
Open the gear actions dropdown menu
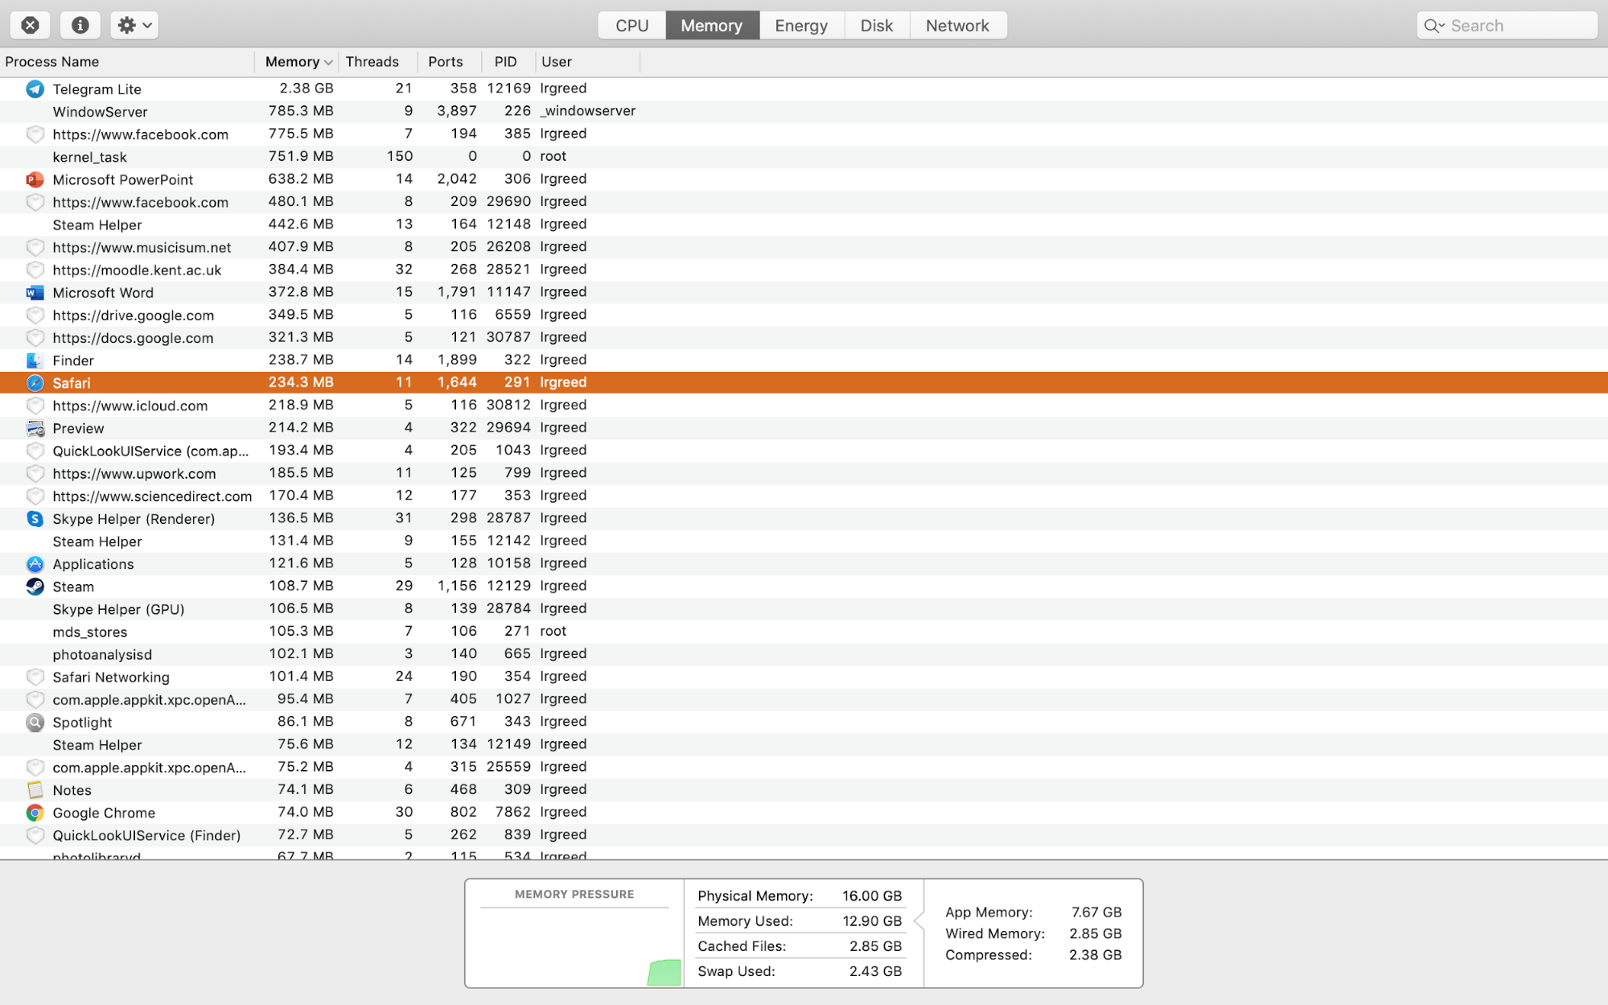[x=134, y=25]
